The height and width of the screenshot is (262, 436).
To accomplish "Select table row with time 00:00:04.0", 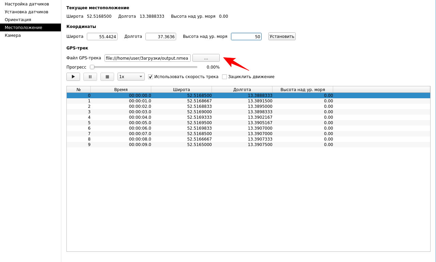I will pyautogui.click(x=248, y=117).
